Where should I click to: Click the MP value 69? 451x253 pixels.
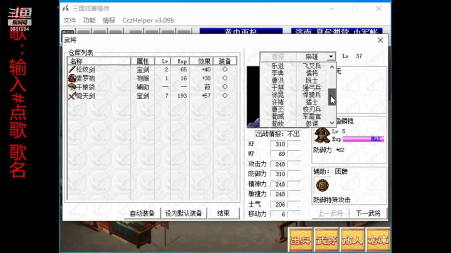[278, 154]
